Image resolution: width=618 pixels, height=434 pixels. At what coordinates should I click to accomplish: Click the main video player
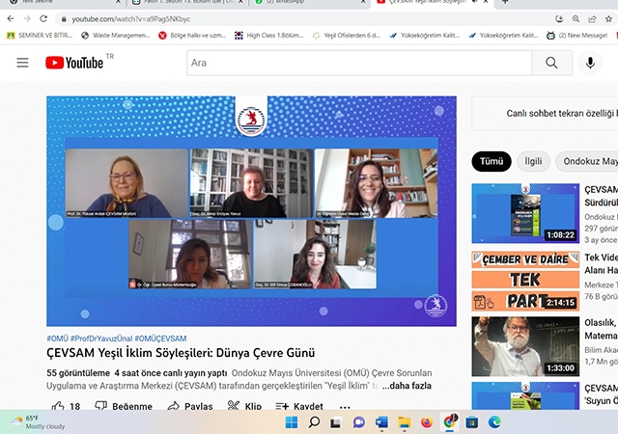pos(251,211)
